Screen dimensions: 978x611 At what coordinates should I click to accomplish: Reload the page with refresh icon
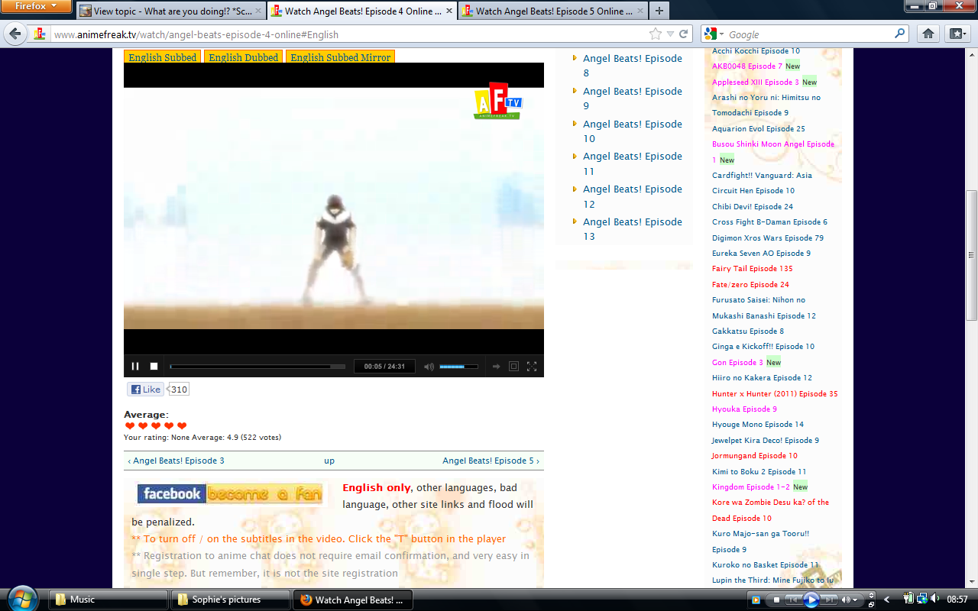point(685,34)
